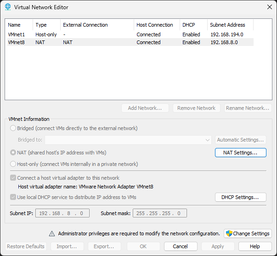The image size is (277, 256).
Task: Open NAT Settings dialog
Action: [240, 153]
